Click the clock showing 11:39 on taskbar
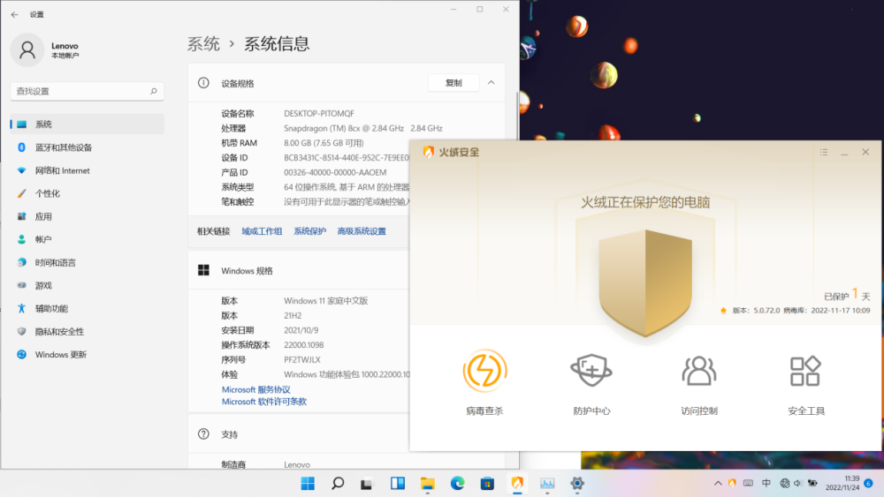Image resolution: width=884 pixels, height=497 pixels. (842, 483)
